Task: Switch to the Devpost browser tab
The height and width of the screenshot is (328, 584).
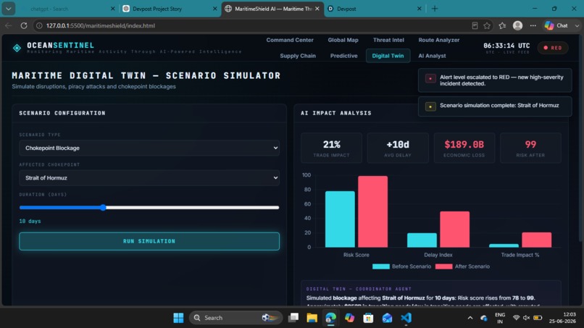Action: (x=375, y=9)
